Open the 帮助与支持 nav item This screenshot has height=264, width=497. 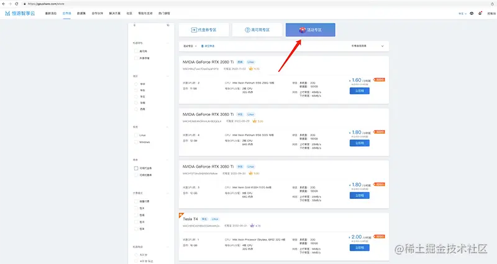point(145,13)
